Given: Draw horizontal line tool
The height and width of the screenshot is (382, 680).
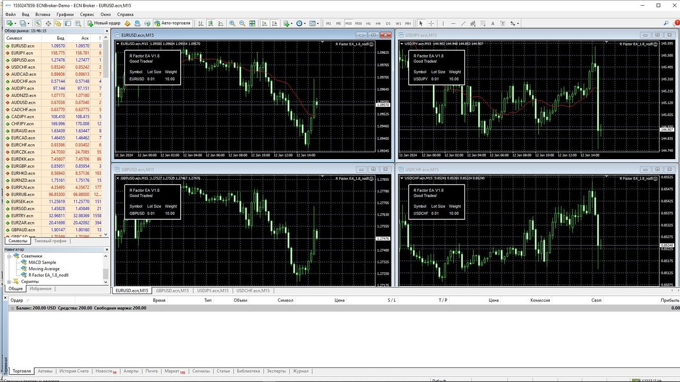Looking at the screenshot, I should [x=453, y=23].
